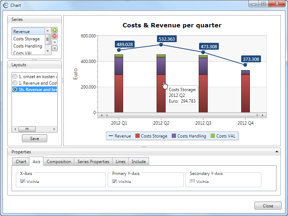288x216 pixels.
Task: Switch to the Composition tab
Action: 59,162
